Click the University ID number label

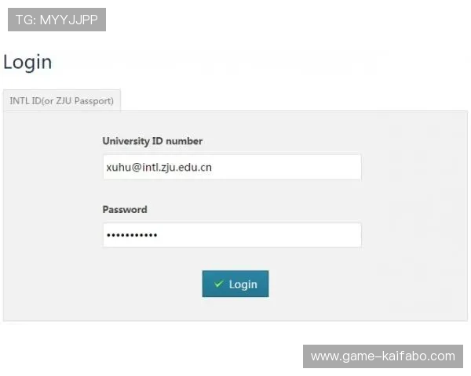[x=152, y=141]
